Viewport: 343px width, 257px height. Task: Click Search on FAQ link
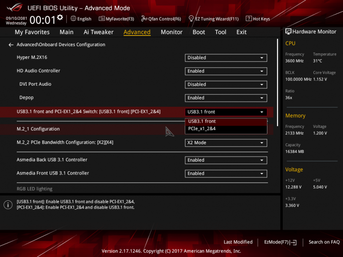click(324, 242)
